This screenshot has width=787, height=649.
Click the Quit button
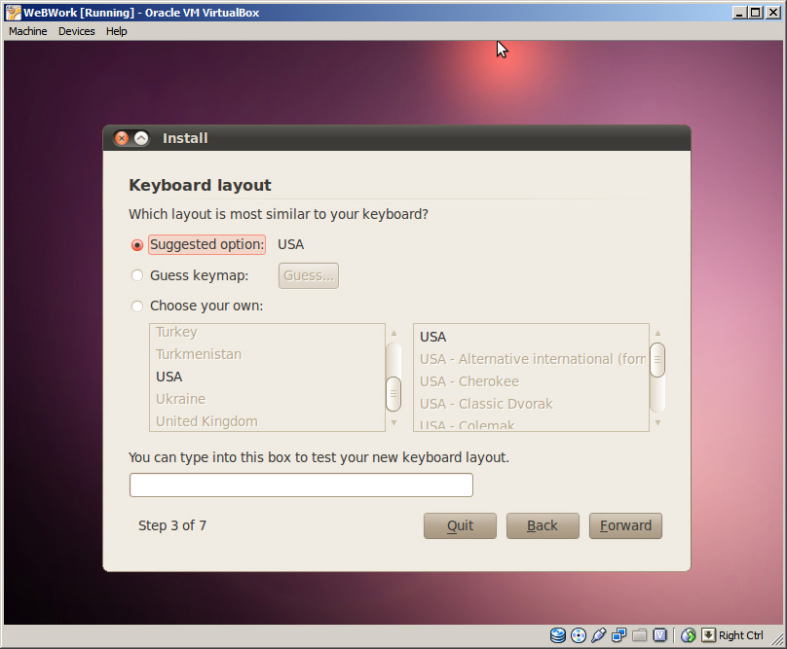(x=460, y=525)
